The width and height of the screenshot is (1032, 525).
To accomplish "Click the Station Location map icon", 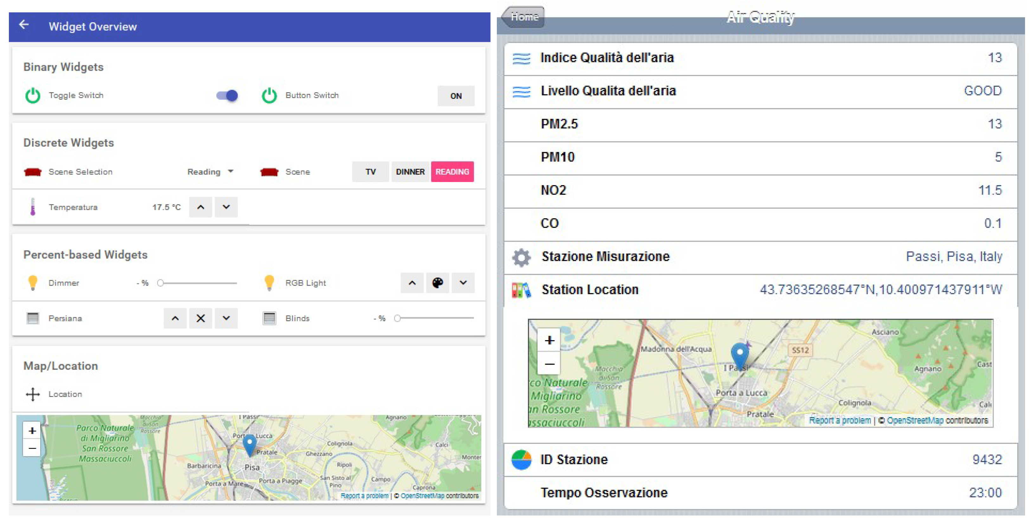I will (x=521, y=290).
